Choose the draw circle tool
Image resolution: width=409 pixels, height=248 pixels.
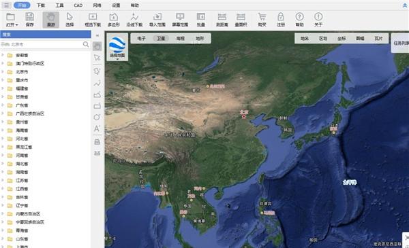(97, 117)
